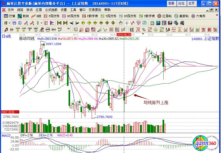The width and height of the screenshot is (221, 153).
Task: Click the hand pan tool icon
Action: click(120, 23)
